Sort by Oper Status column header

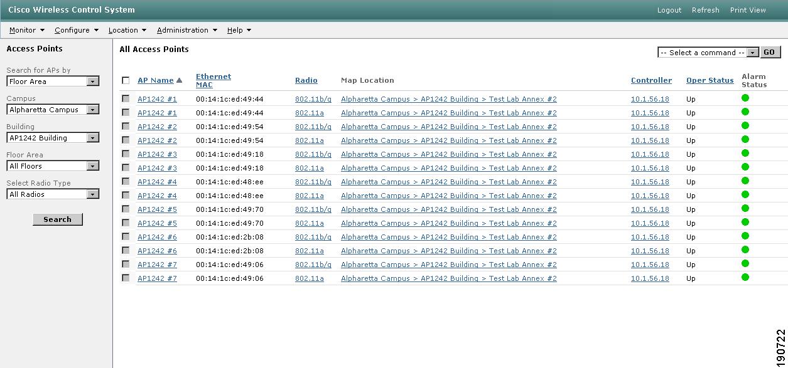(x=710, y=80)
